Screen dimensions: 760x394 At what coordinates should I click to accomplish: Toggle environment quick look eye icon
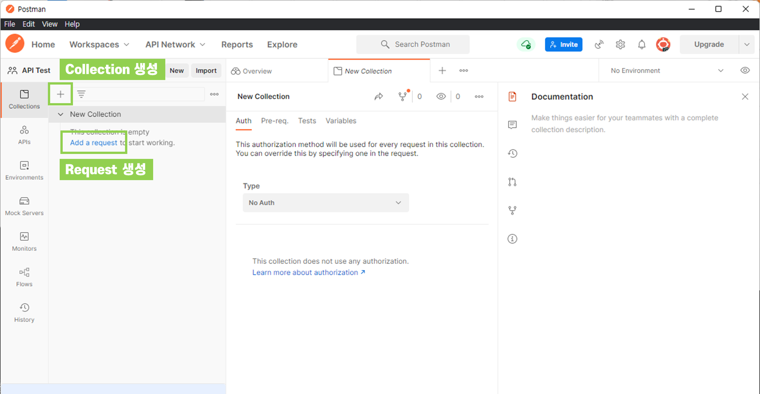tap(745, 71)
